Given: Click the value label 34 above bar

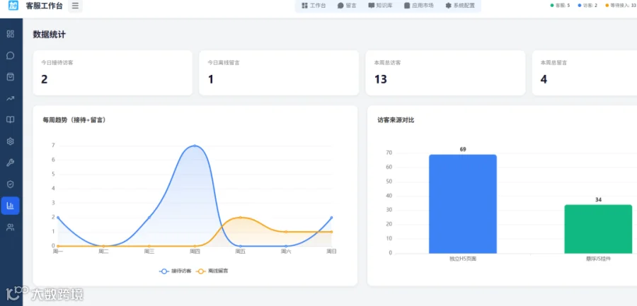Looking at the screenshot, I should tap(598, 200).
